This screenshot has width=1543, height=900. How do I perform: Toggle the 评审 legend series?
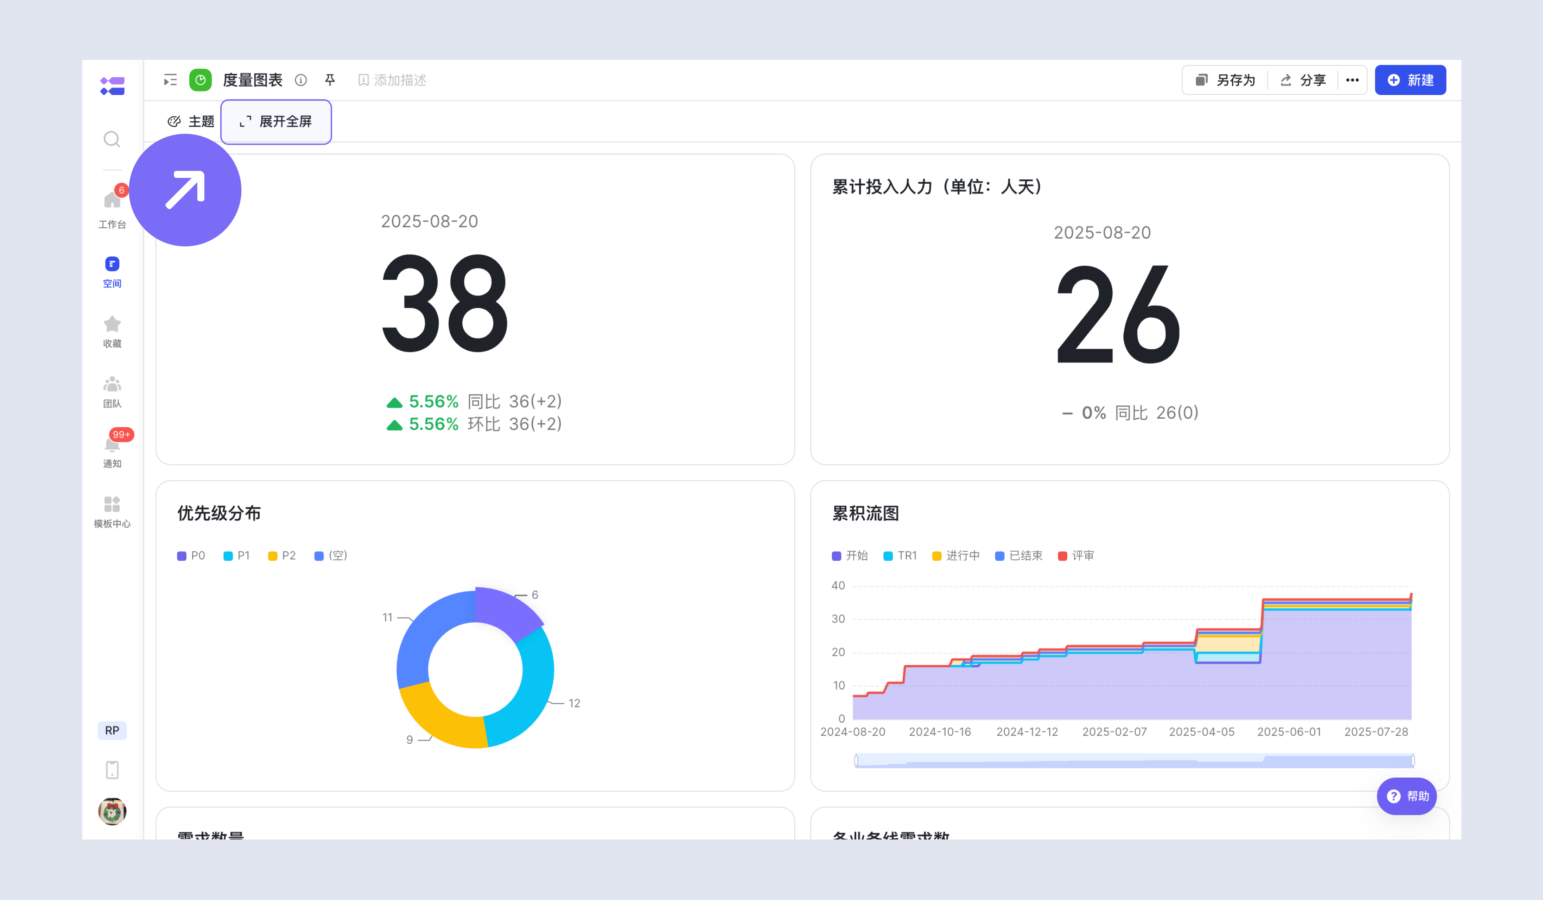[x=1076, y=556]
